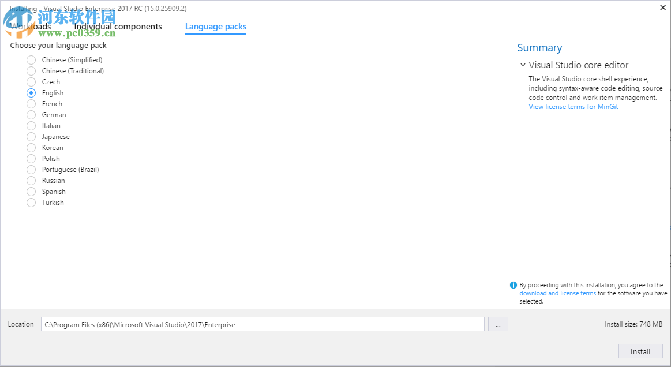Browse for install location with ellipsis button
Image resolution: width=671 pixels, height=367 pixels.
click(498, 324)
